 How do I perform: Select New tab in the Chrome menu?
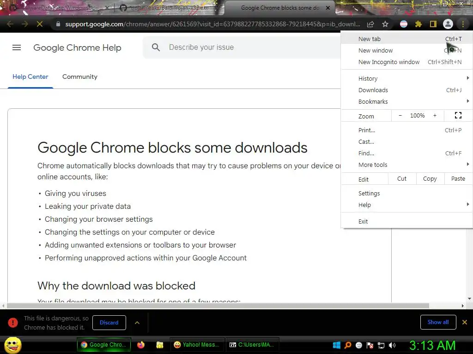pos(406,39)
